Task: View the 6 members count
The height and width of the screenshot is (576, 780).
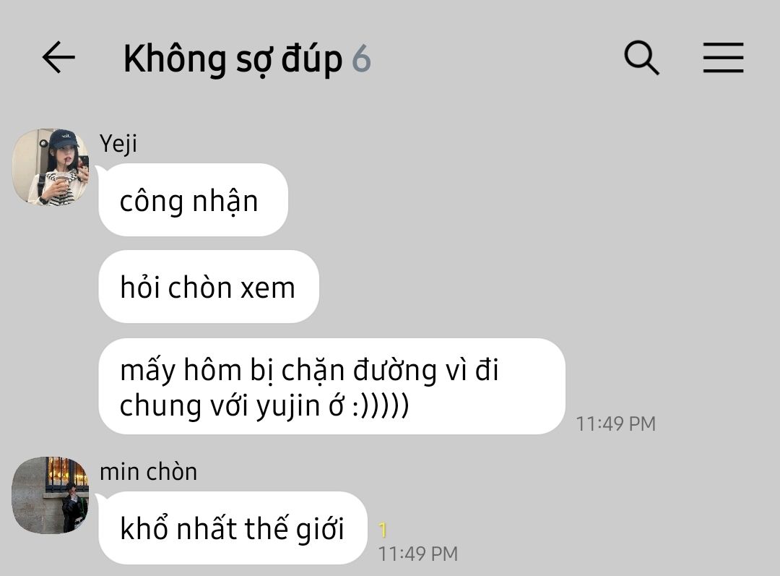Action: coord(362,59)
